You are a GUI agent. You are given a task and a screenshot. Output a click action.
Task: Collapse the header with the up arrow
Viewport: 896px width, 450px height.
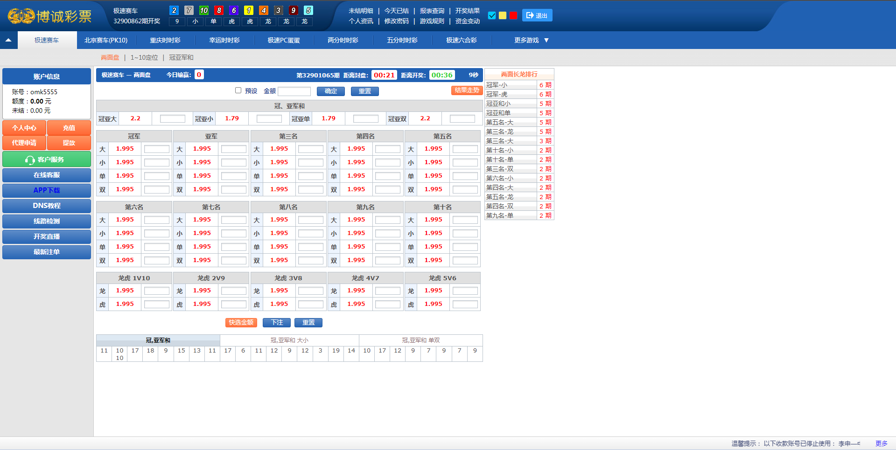tap(8, 40)
